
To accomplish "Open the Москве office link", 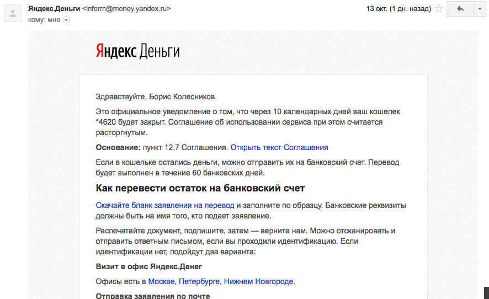I will pos(161,281).
